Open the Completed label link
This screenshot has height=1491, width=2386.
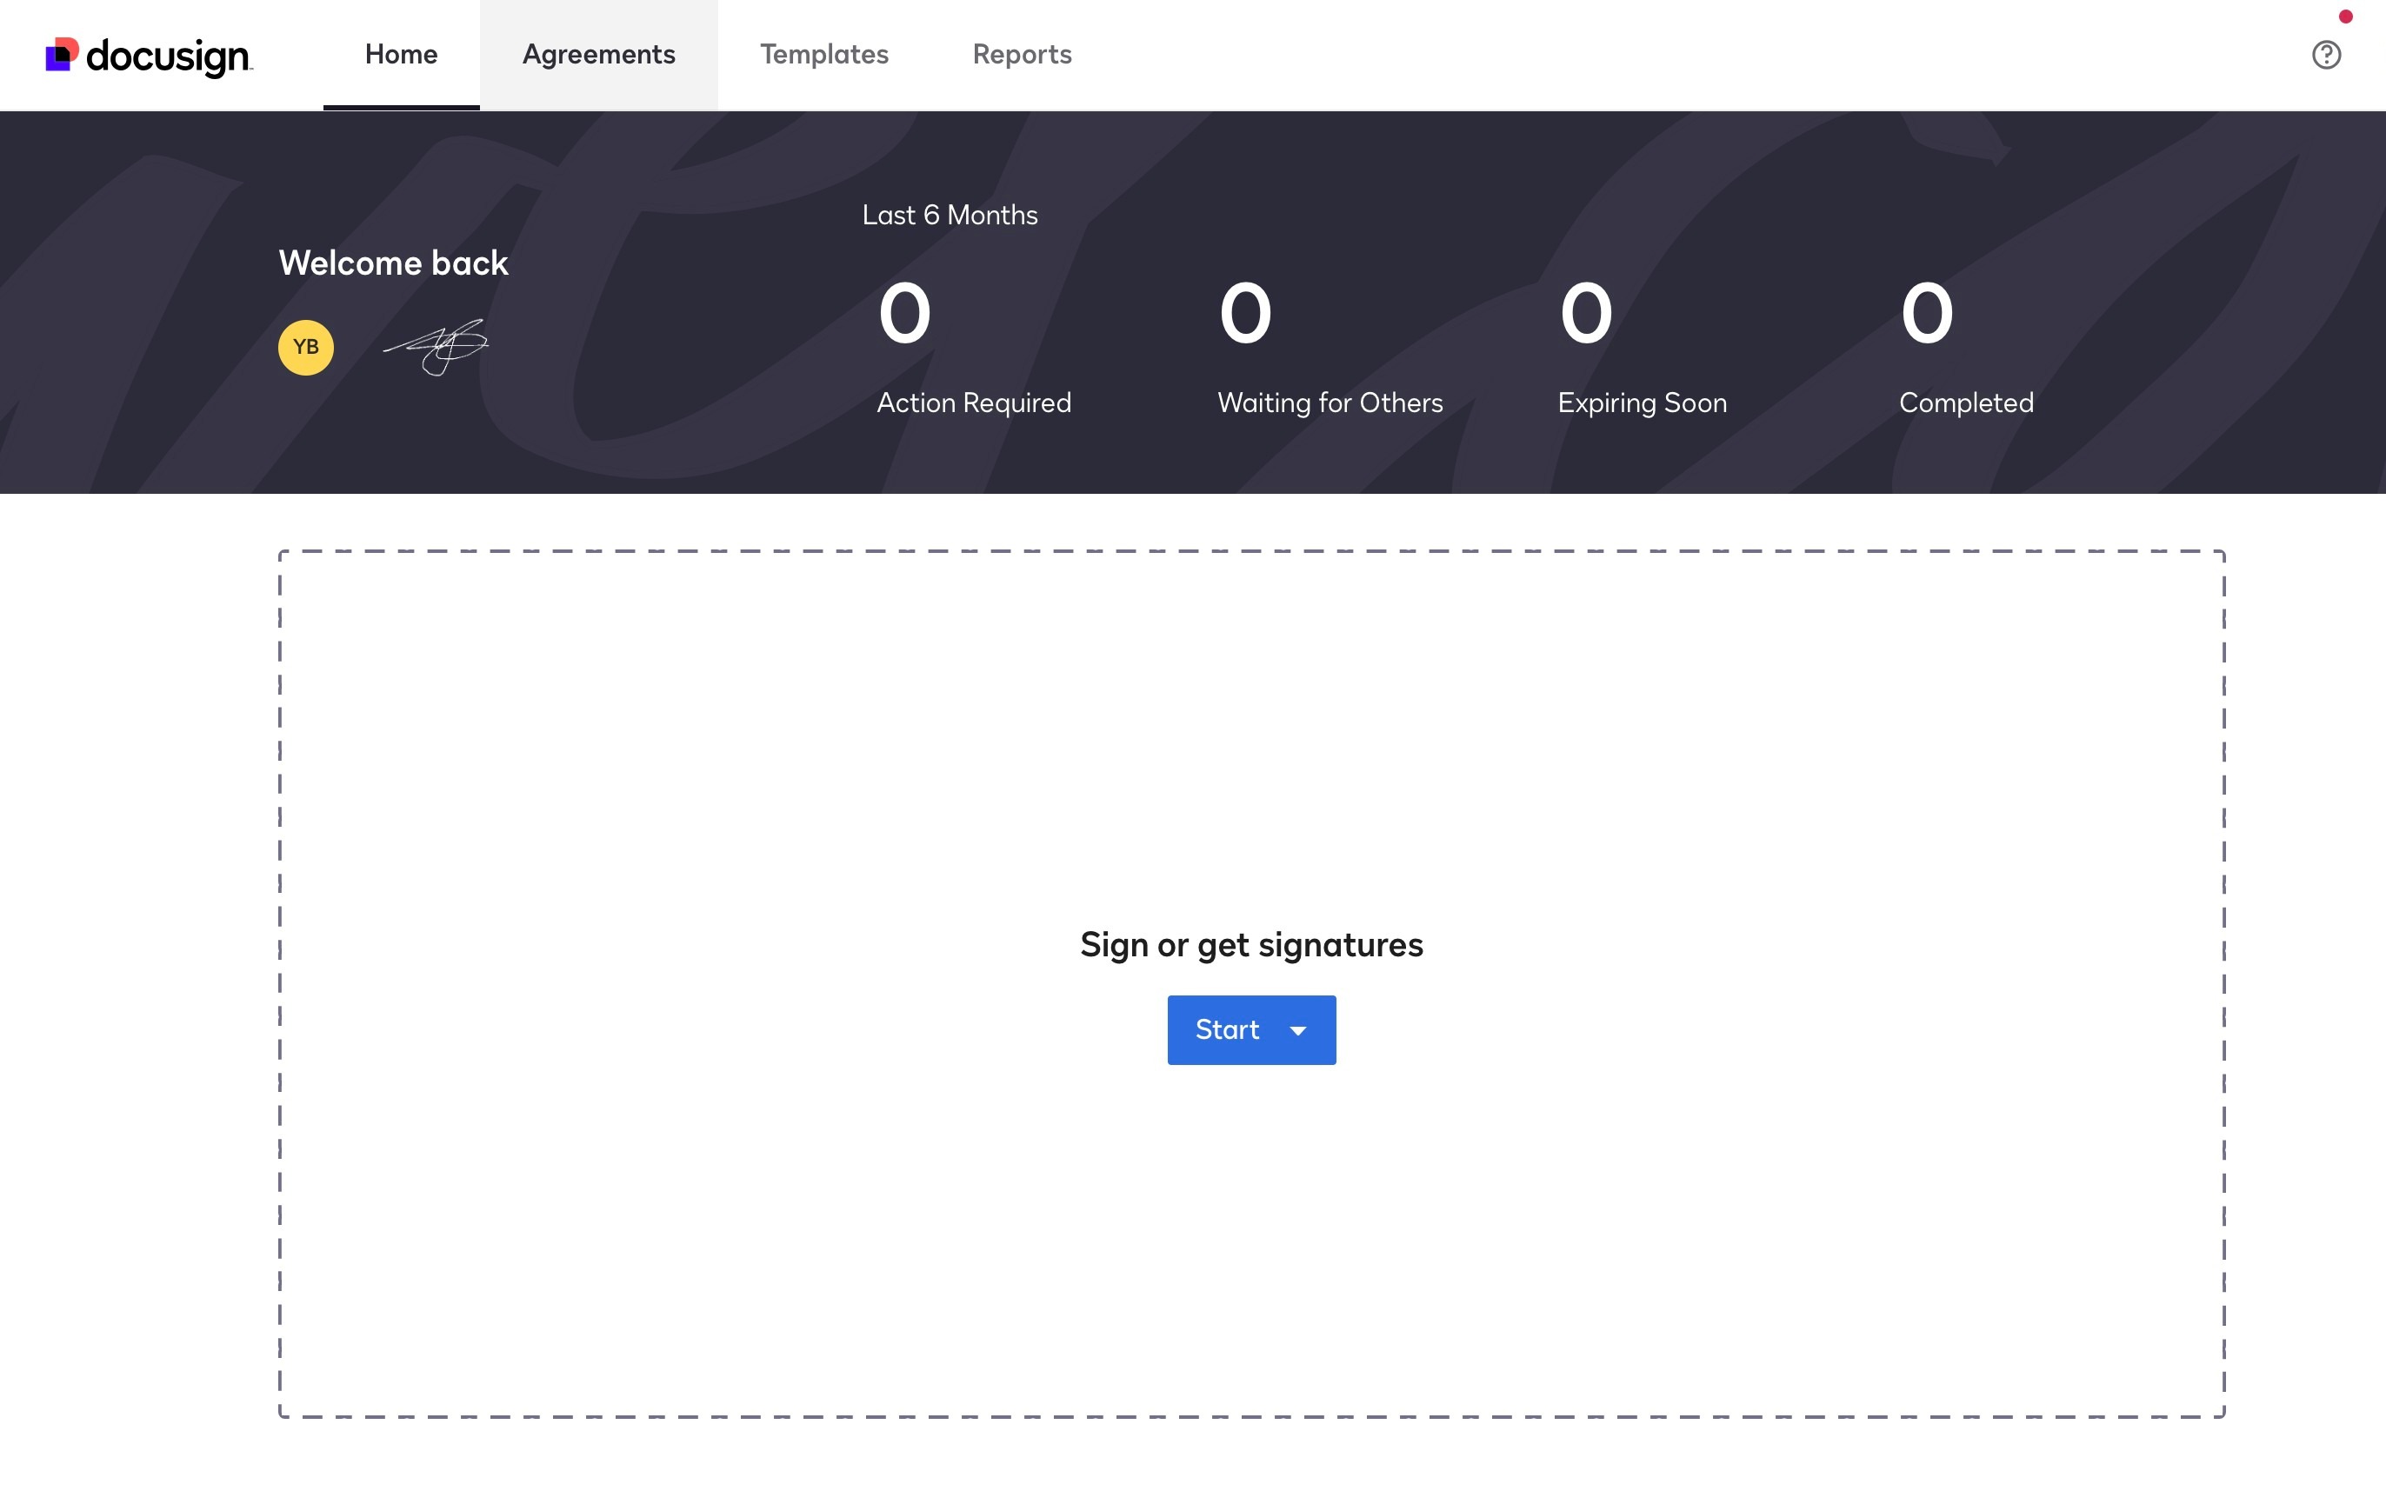(x=1966, y=403)
